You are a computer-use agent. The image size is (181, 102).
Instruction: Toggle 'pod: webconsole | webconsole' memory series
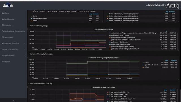click(x=126, y=40)
